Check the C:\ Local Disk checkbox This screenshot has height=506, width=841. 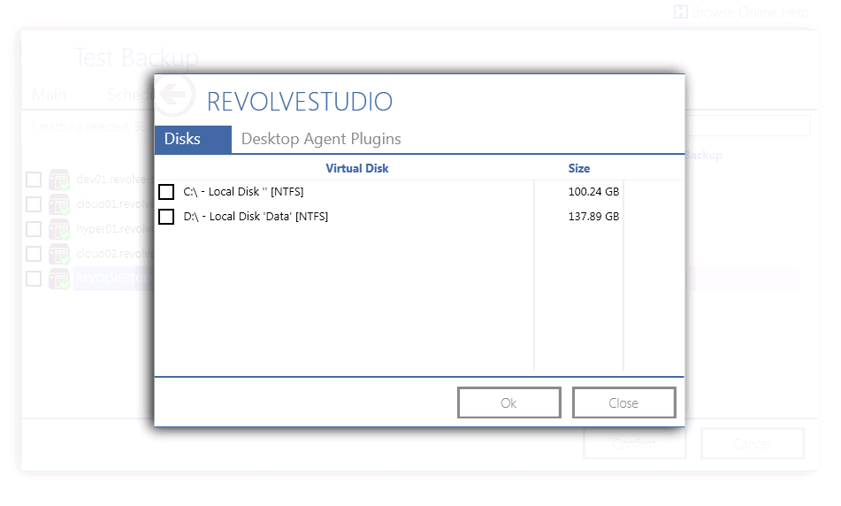(x=166, y=192)
